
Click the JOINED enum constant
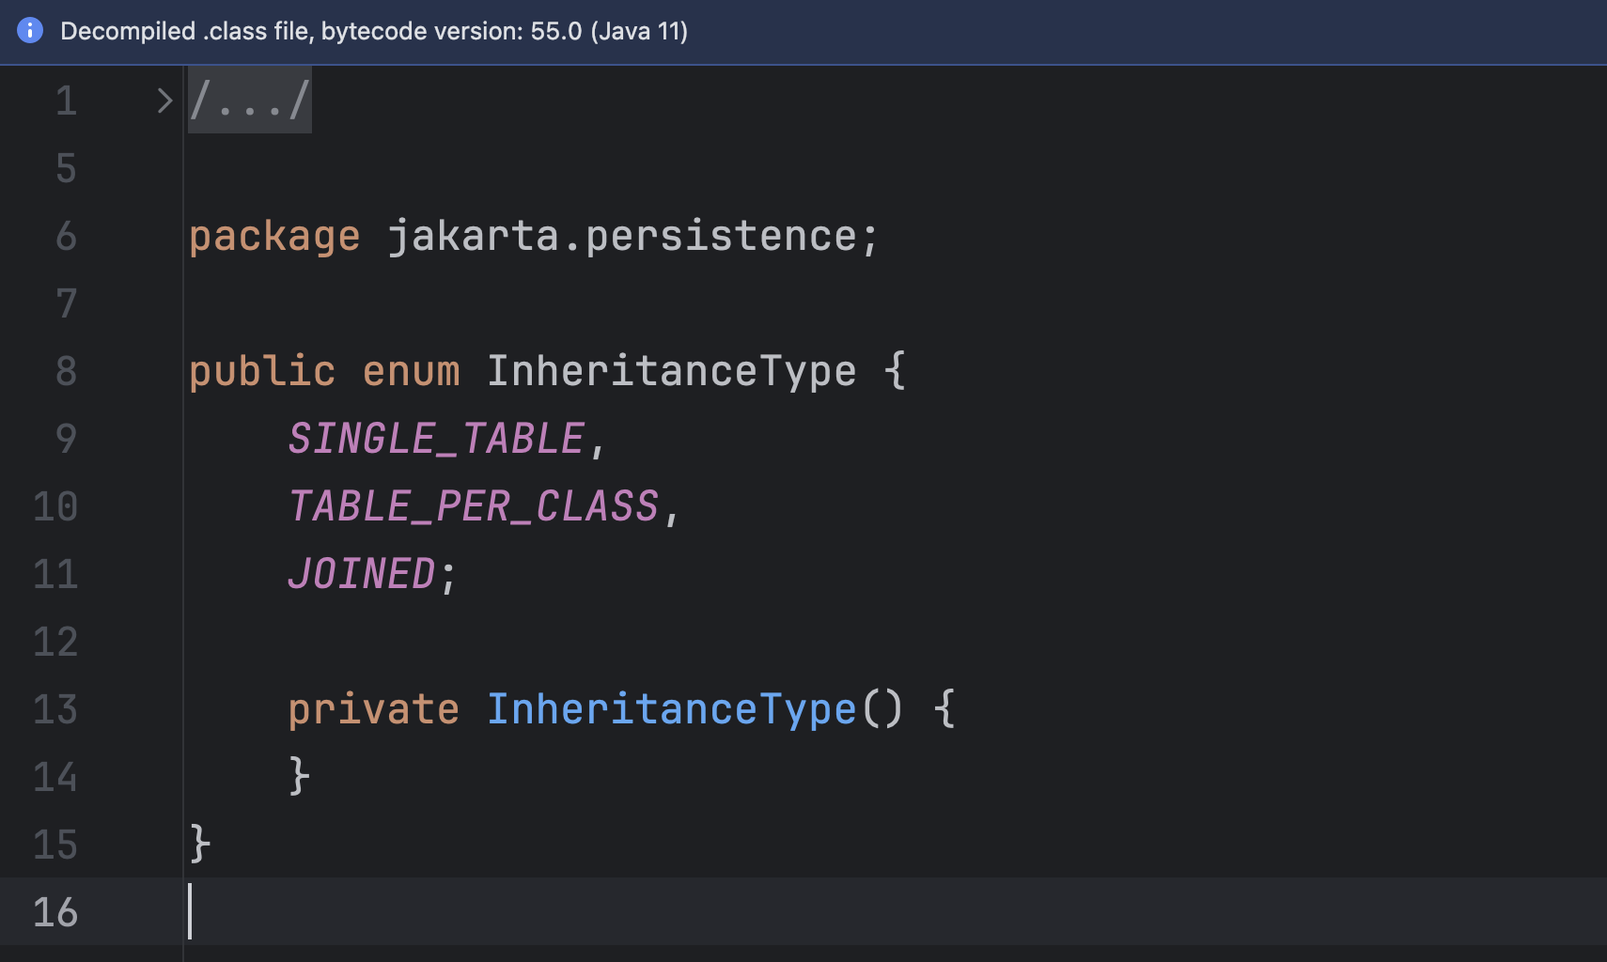362,574
